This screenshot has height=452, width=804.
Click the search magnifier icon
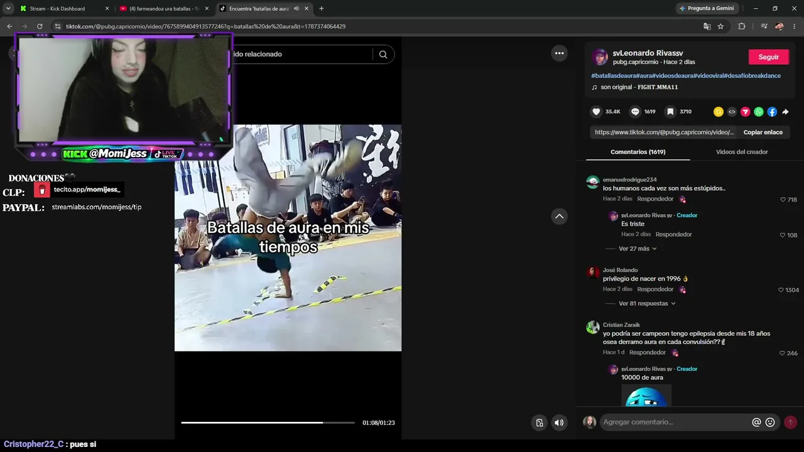383,54
